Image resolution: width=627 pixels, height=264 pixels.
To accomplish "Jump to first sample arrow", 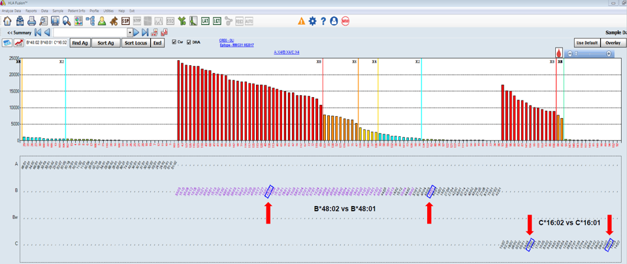I will coord(38,33).
